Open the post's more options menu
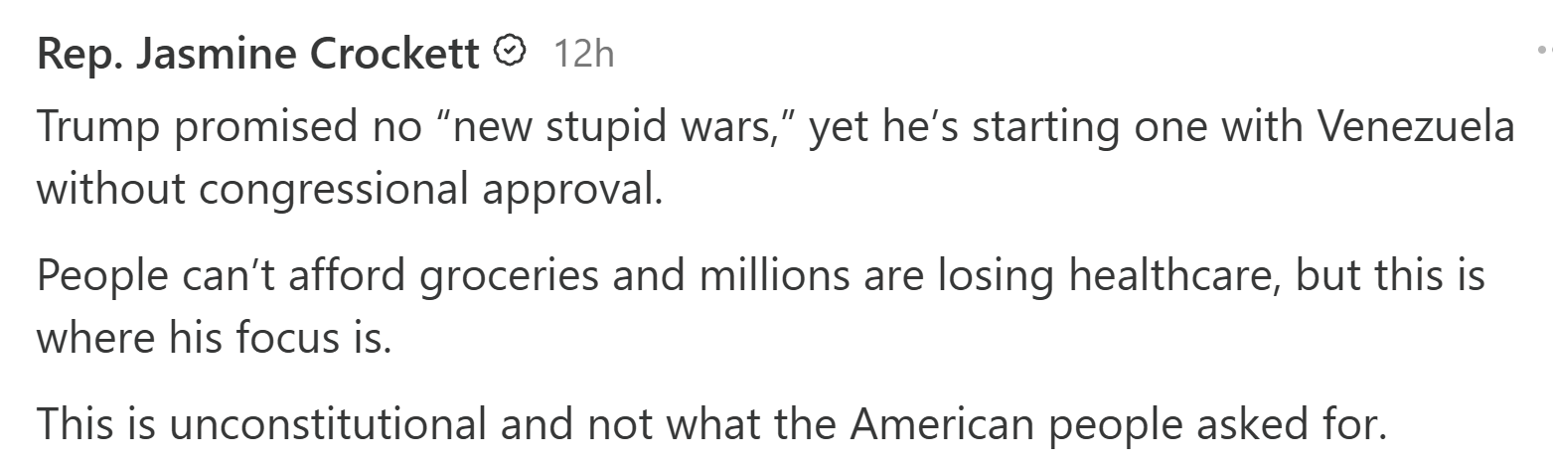This screenshot has height=465, width=1553. click(1543, 49)
